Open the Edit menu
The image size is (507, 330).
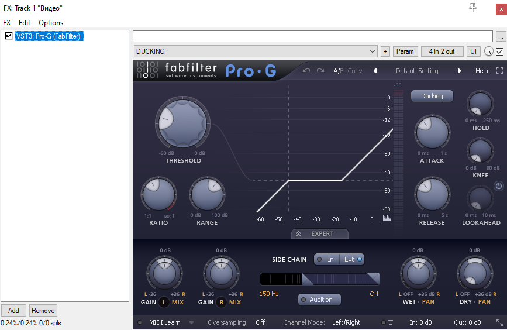point(25,23)
